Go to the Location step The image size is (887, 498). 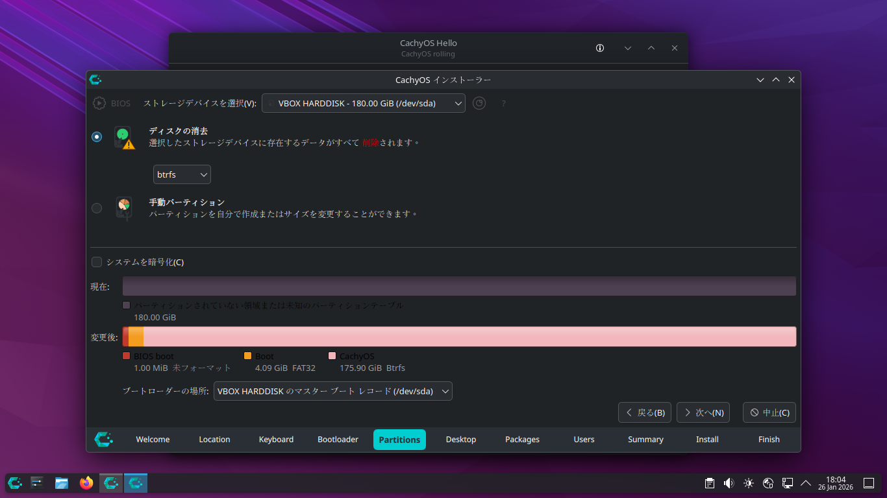pos(214,440)
